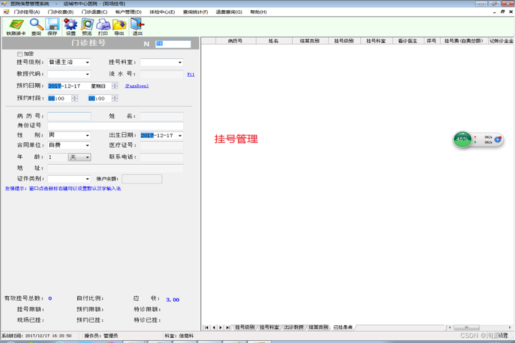Open the age unit dropdown showing 天
The image size is (515, 343).
(x=88, y=157)
